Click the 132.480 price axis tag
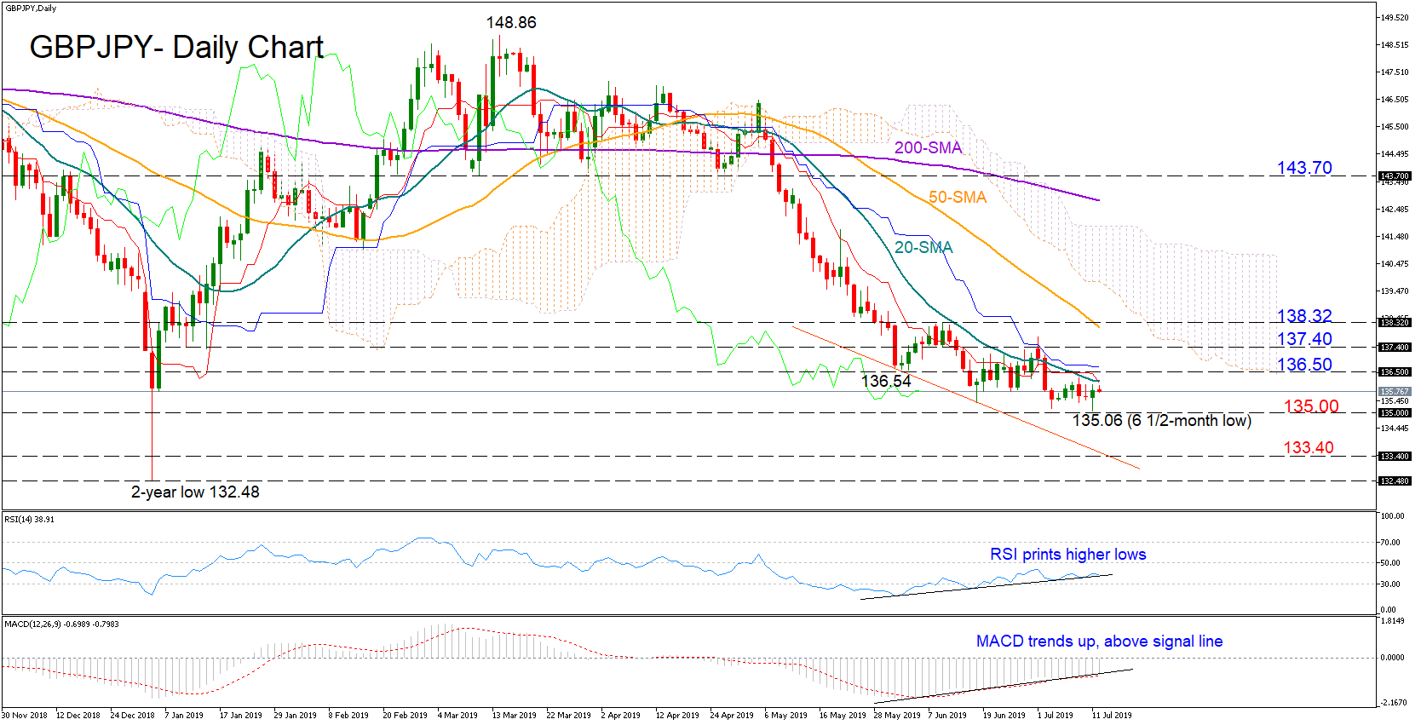Image resolution: width=1421 pixels, height=725 pixels. coord(1395,481)
